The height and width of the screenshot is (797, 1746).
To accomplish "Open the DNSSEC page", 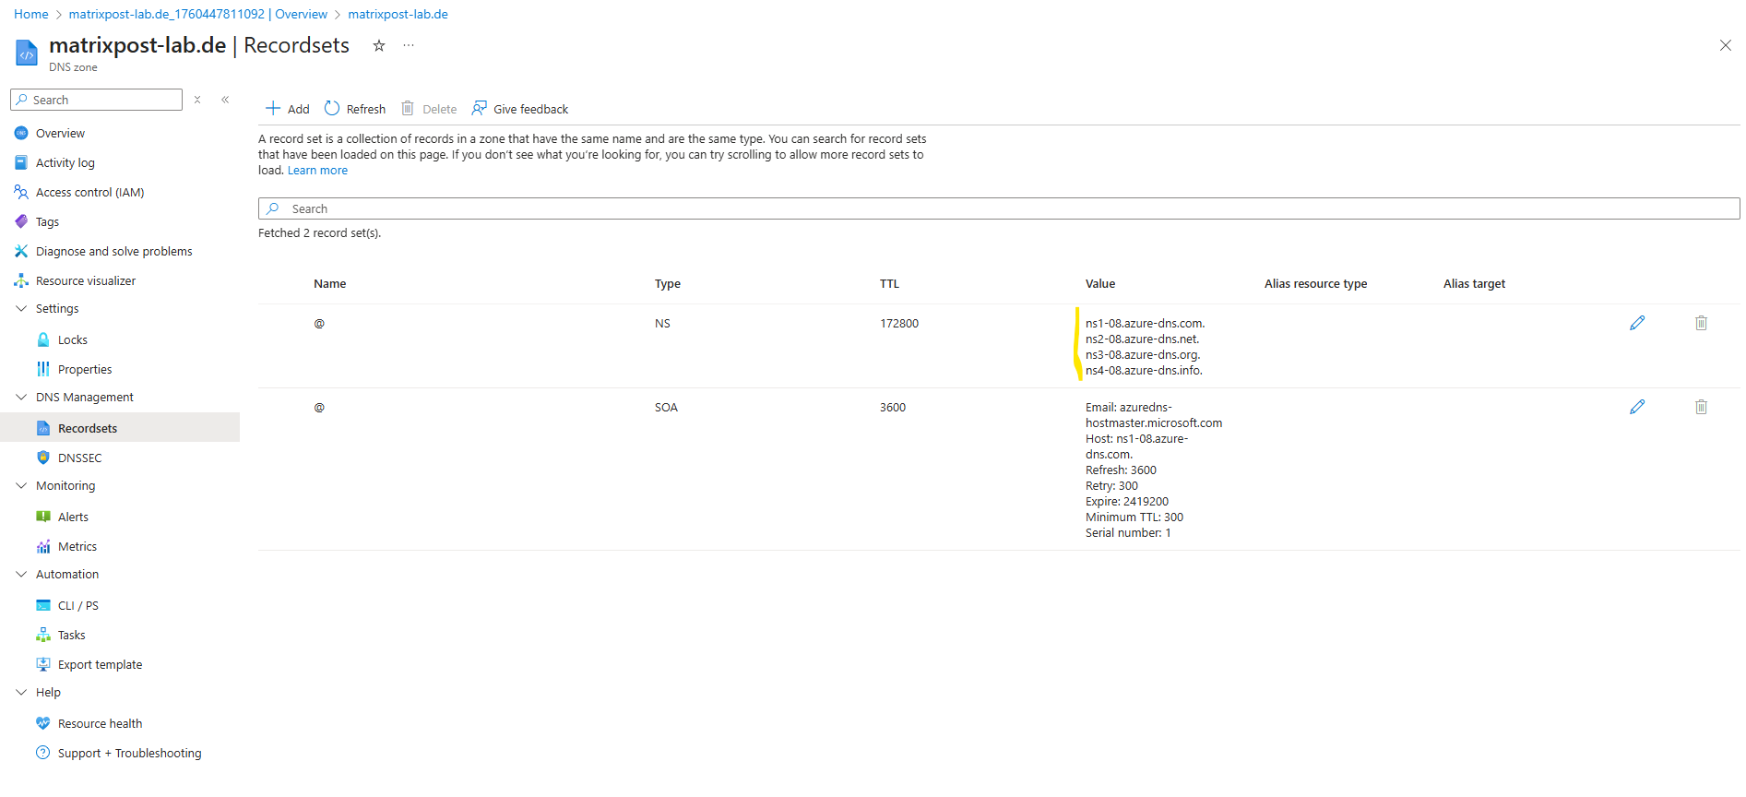I will (x=80, y=458).
